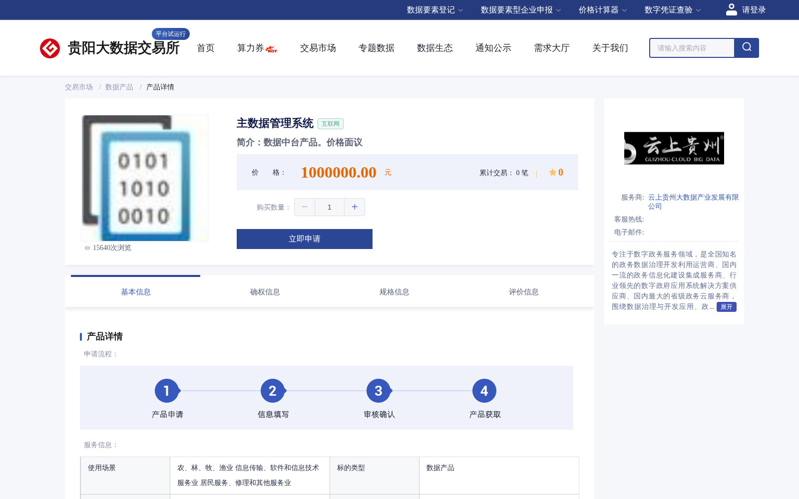Click the 立即申请 button

click(305, 239)
